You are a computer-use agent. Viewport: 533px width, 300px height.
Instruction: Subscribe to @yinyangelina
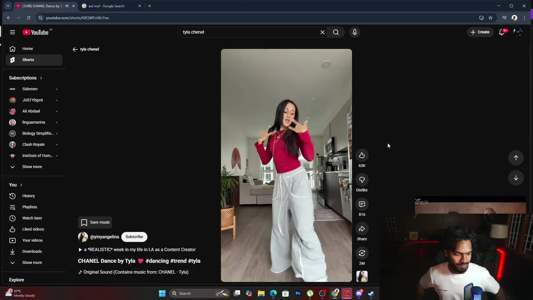134,237
